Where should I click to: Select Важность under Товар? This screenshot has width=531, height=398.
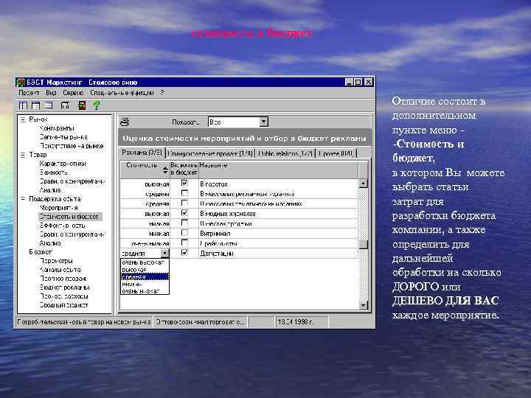tap(53, 172)
